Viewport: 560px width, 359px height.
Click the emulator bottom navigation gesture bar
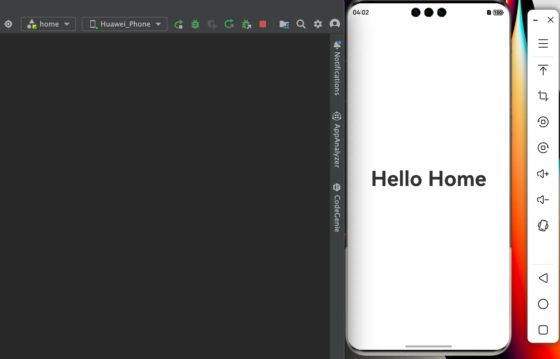point(429,346)
